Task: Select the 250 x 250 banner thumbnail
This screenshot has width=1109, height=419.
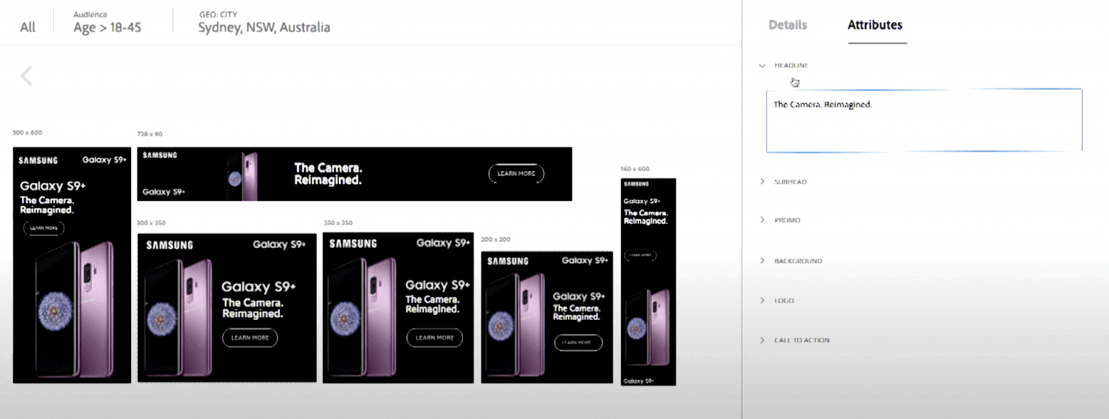Action: 398,307
